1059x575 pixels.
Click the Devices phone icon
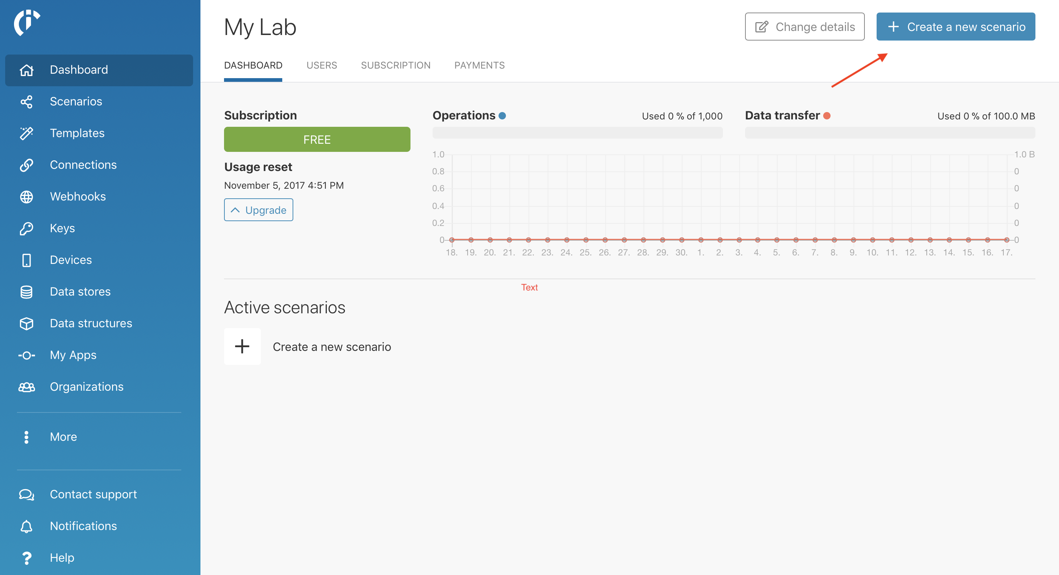(26, 260)
